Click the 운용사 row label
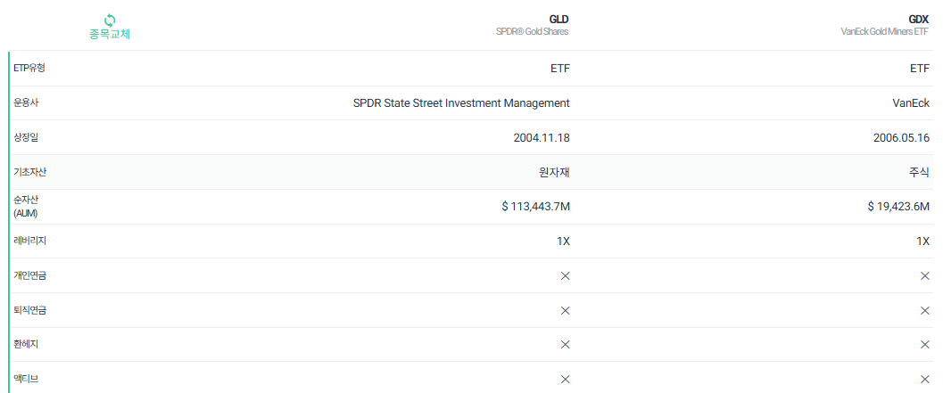This screenshot has height=393, width=943. point(26,102)
